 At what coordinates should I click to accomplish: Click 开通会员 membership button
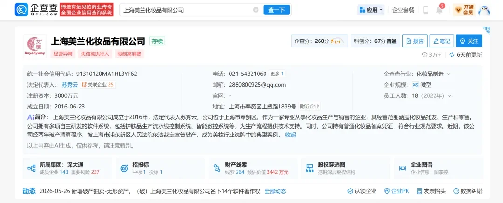point(463,10)
